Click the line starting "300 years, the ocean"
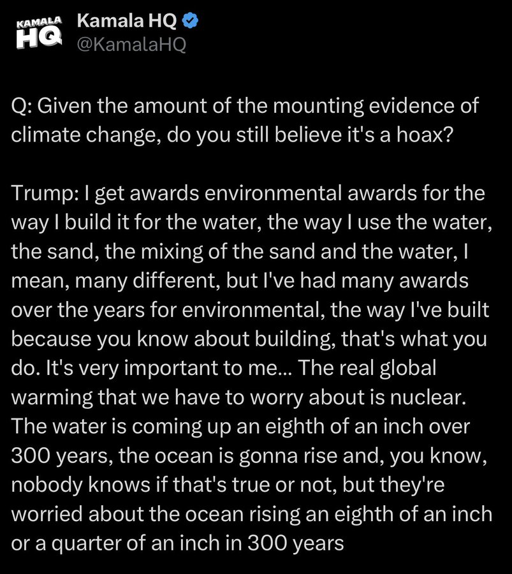 (x=128, y=456)
